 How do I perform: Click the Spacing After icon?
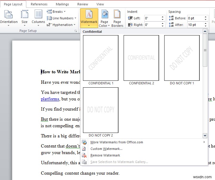pyautogui.click(x=171, y=25)
